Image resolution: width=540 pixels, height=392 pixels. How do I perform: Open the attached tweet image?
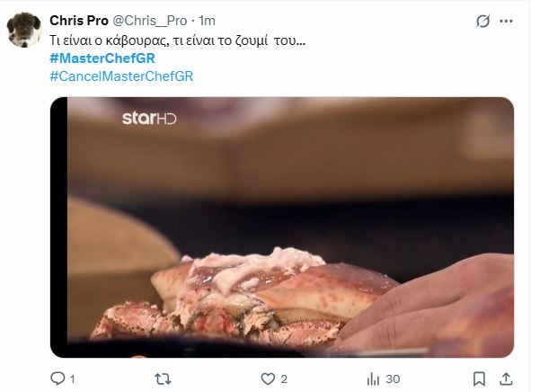tap(281, 225)
